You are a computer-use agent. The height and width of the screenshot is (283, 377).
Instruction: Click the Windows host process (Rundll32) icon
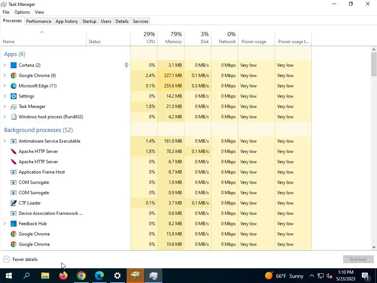(14, 117)
